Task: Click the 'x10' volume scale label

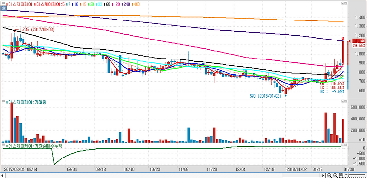Action: click(362, 140)
